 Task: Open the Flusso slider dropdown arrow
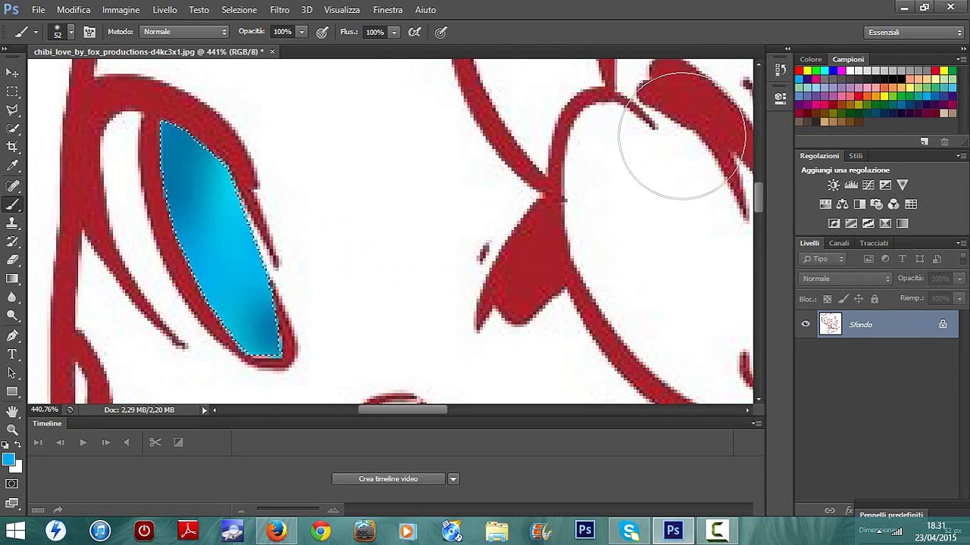pyautogui.click(x=395, y=32)
